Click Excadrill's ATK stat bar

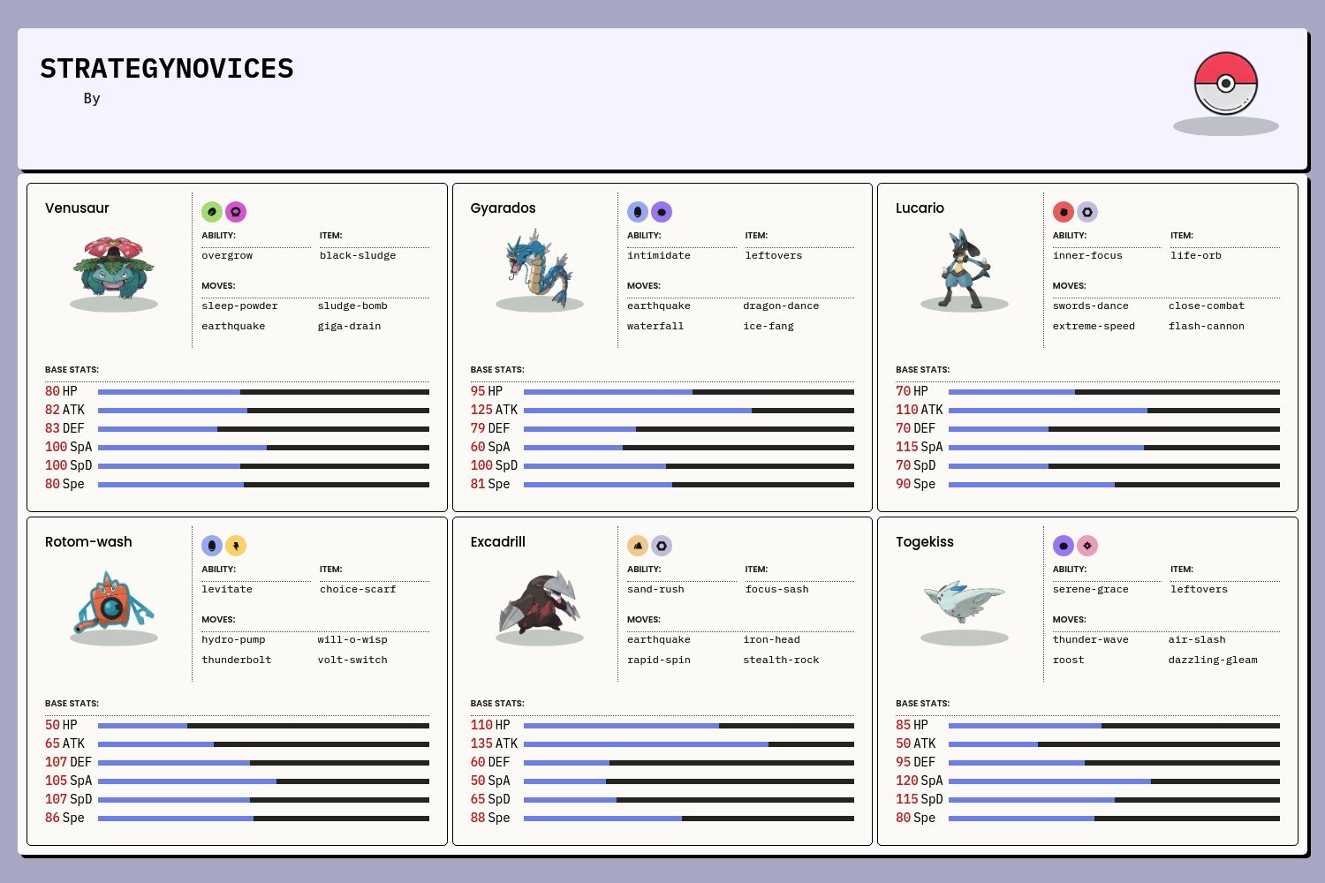pyautogui.click(x=688, y=744)
